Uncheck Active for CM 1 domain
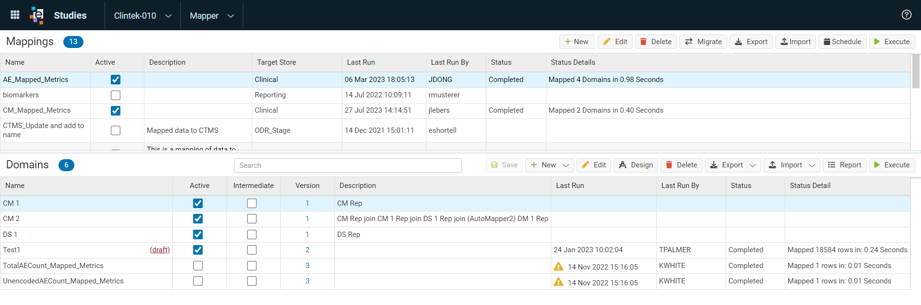The width and height of the screenshot is (921, 305). pos(198,203)
